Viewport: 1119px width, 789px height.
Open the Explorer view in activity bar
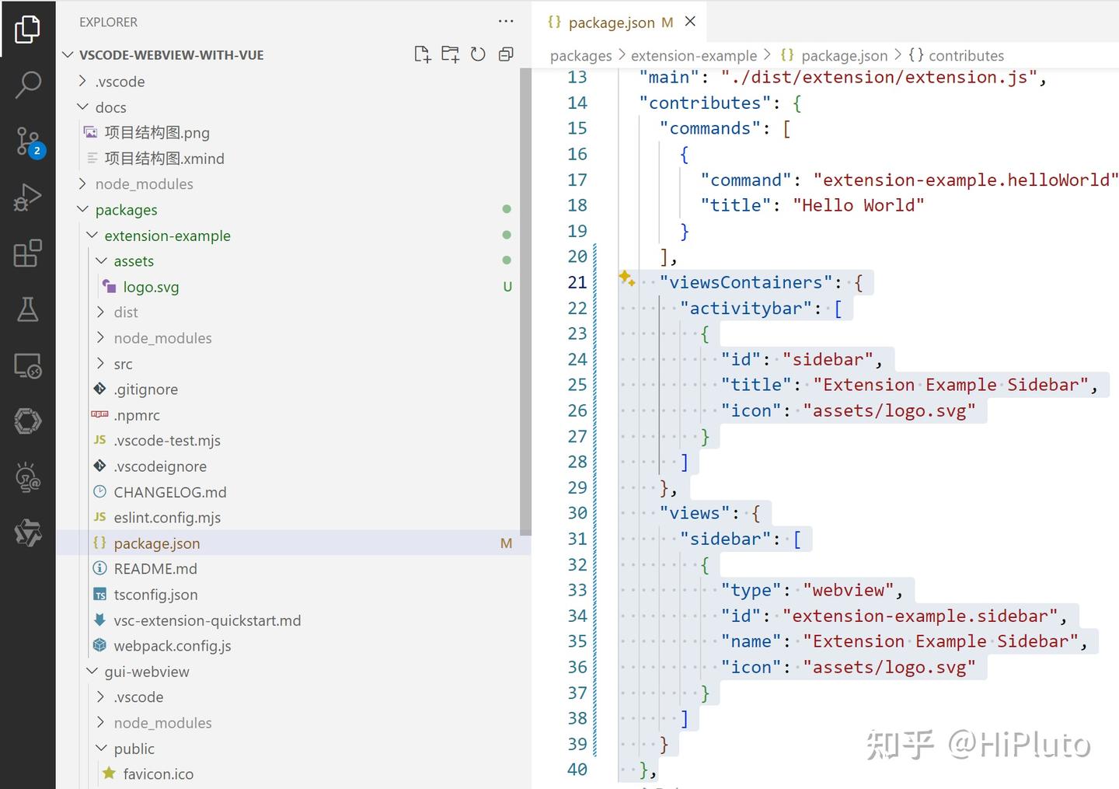pyautogui.click(x=27, y=29)
